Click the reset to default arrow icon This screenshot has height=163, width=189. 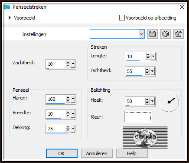click(x=179, y=34)
